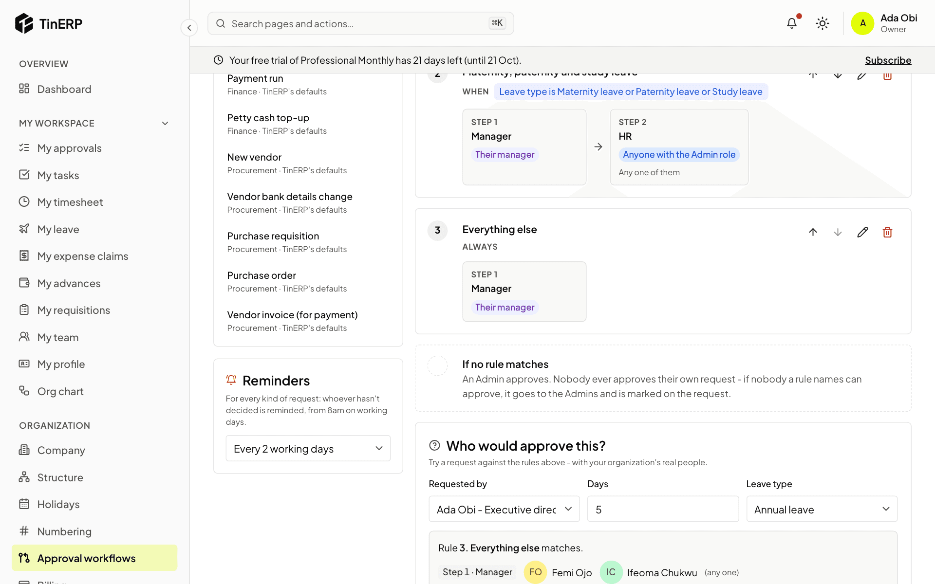Open My expense claims
This screenshot has width=935, height=584.
[x=94, y=256]
